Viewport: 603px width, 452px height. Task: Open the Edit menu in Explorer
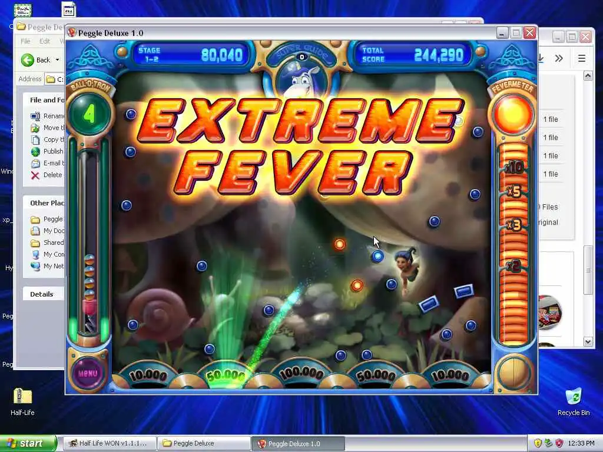pyautogui.click(x=45, y=41)
